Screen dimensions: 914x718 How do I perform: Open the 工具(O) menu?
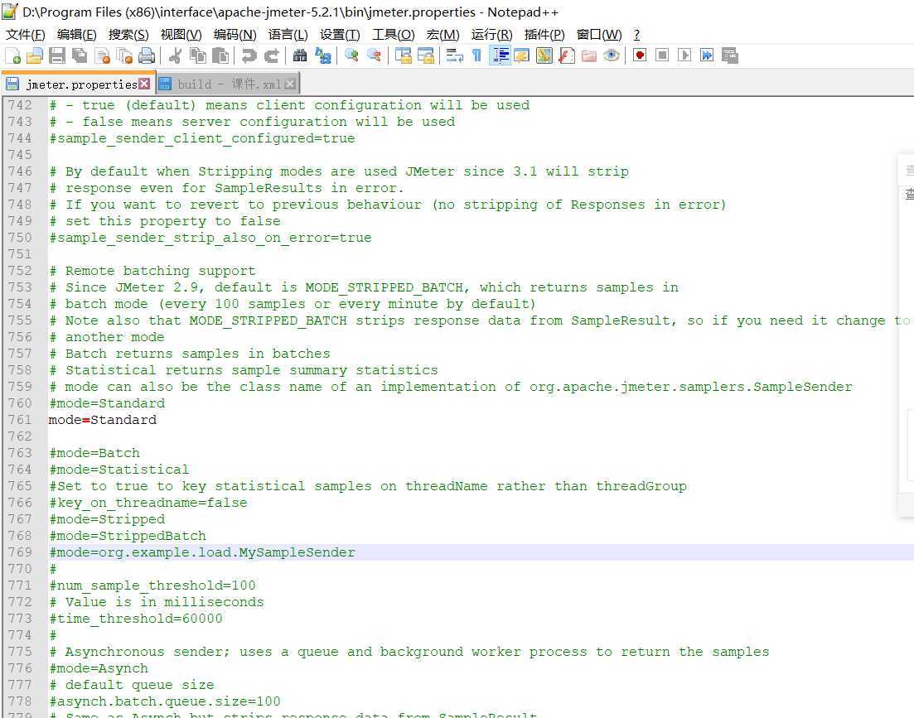click(x=394, y=35)
